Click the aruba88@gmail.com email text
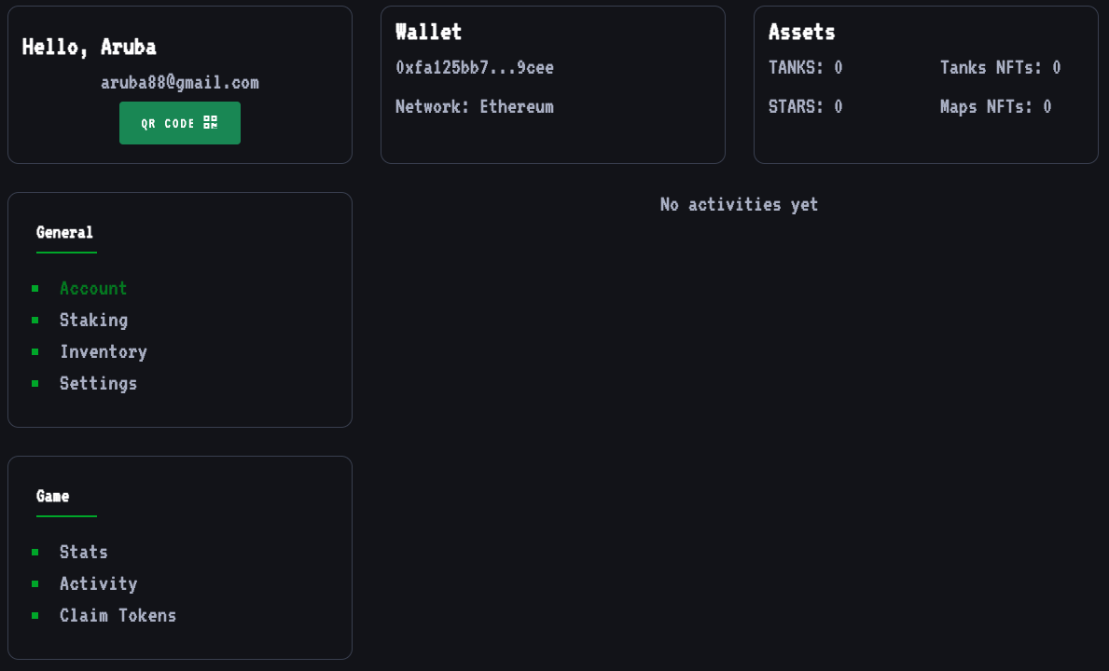Viewport: 1109px width, 671px height. tap(180, 83)
